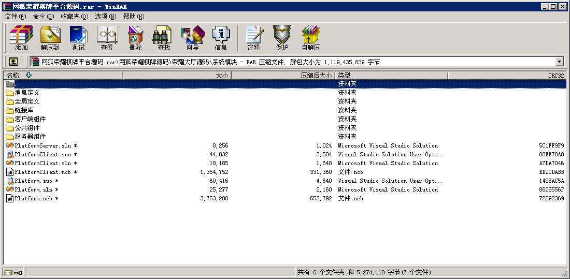Click CRC32 value ED9CDABB

point(551,172)
